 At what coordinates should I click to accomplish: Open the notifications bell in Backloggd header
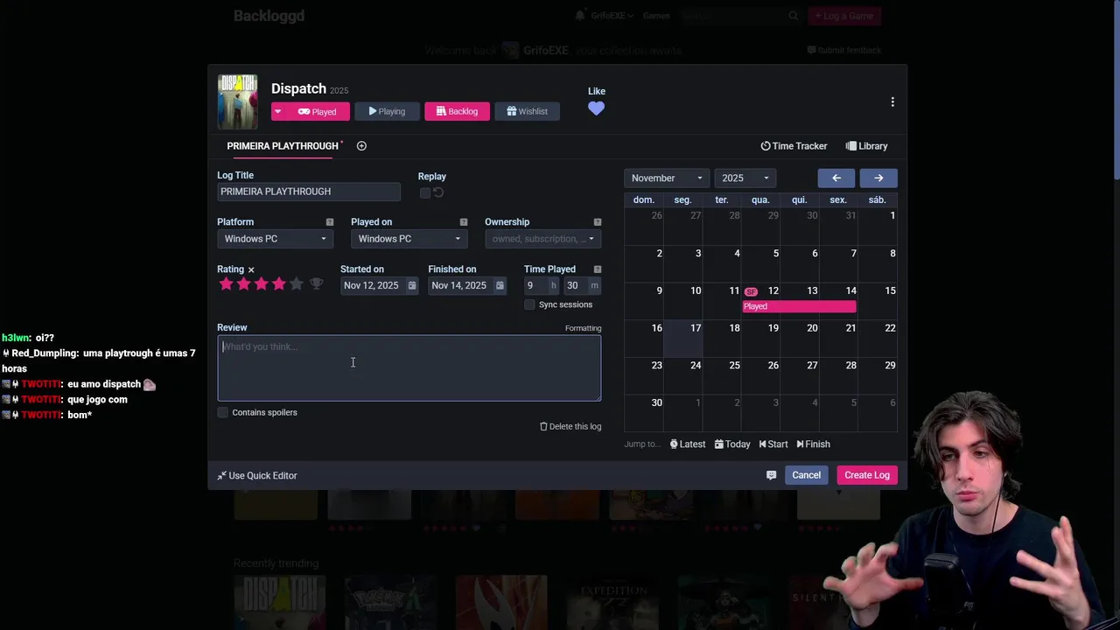pos(580,16)
